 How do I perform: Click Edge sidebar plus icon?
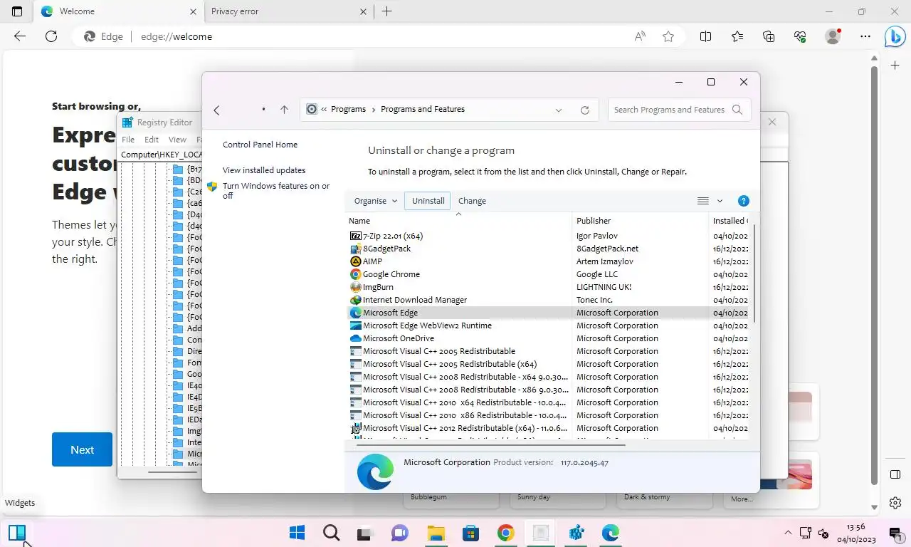[x=895, y=66]
